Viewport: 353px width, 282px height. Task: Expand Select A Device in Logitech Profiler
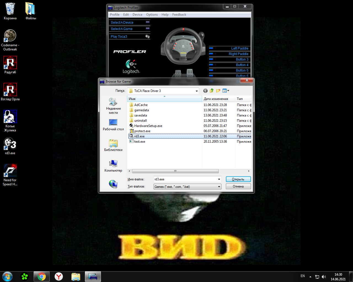tap(130, 23)
